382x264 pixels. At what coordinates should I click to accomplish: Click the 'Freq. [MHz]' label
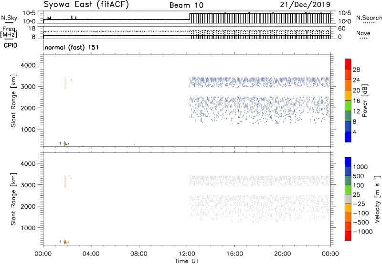(9, 32)
